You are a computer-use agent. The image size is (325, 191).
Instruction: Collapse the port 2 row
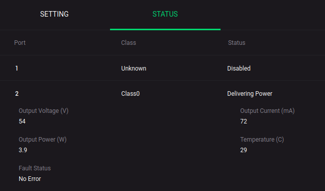pyautogui.click(x=162, y=94)
